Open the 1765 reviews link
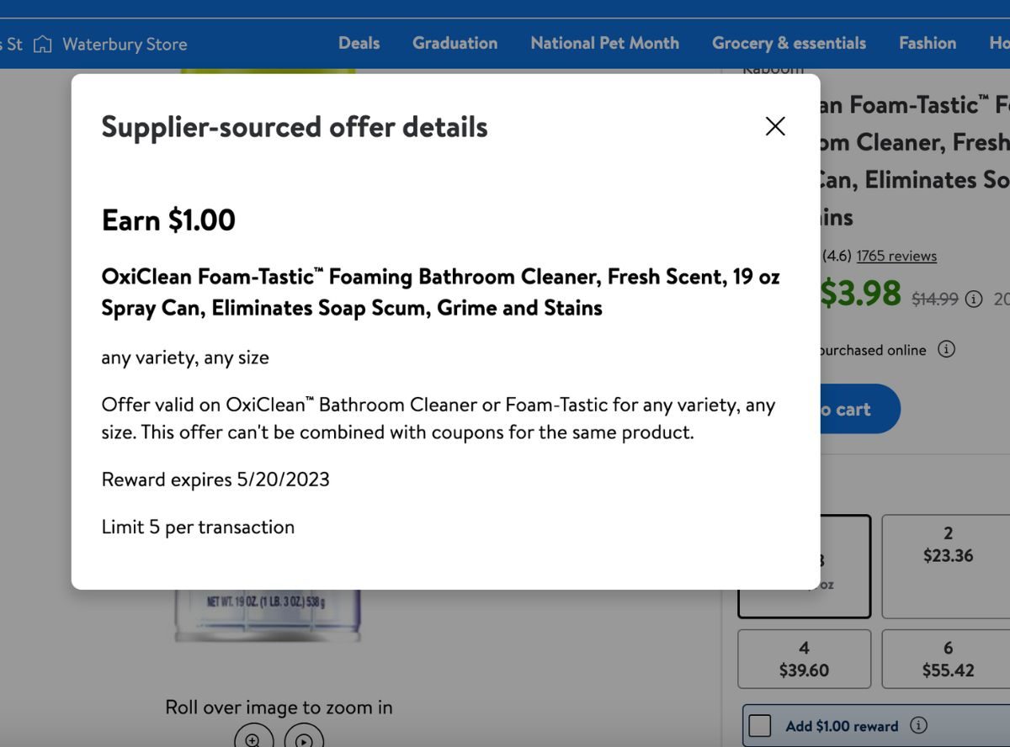 (x=896, y=256)
